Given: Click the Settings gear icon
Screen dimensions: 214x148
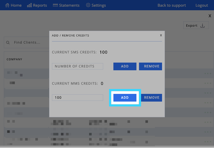Looking at the screenshot, I should (x=88, y=5).
